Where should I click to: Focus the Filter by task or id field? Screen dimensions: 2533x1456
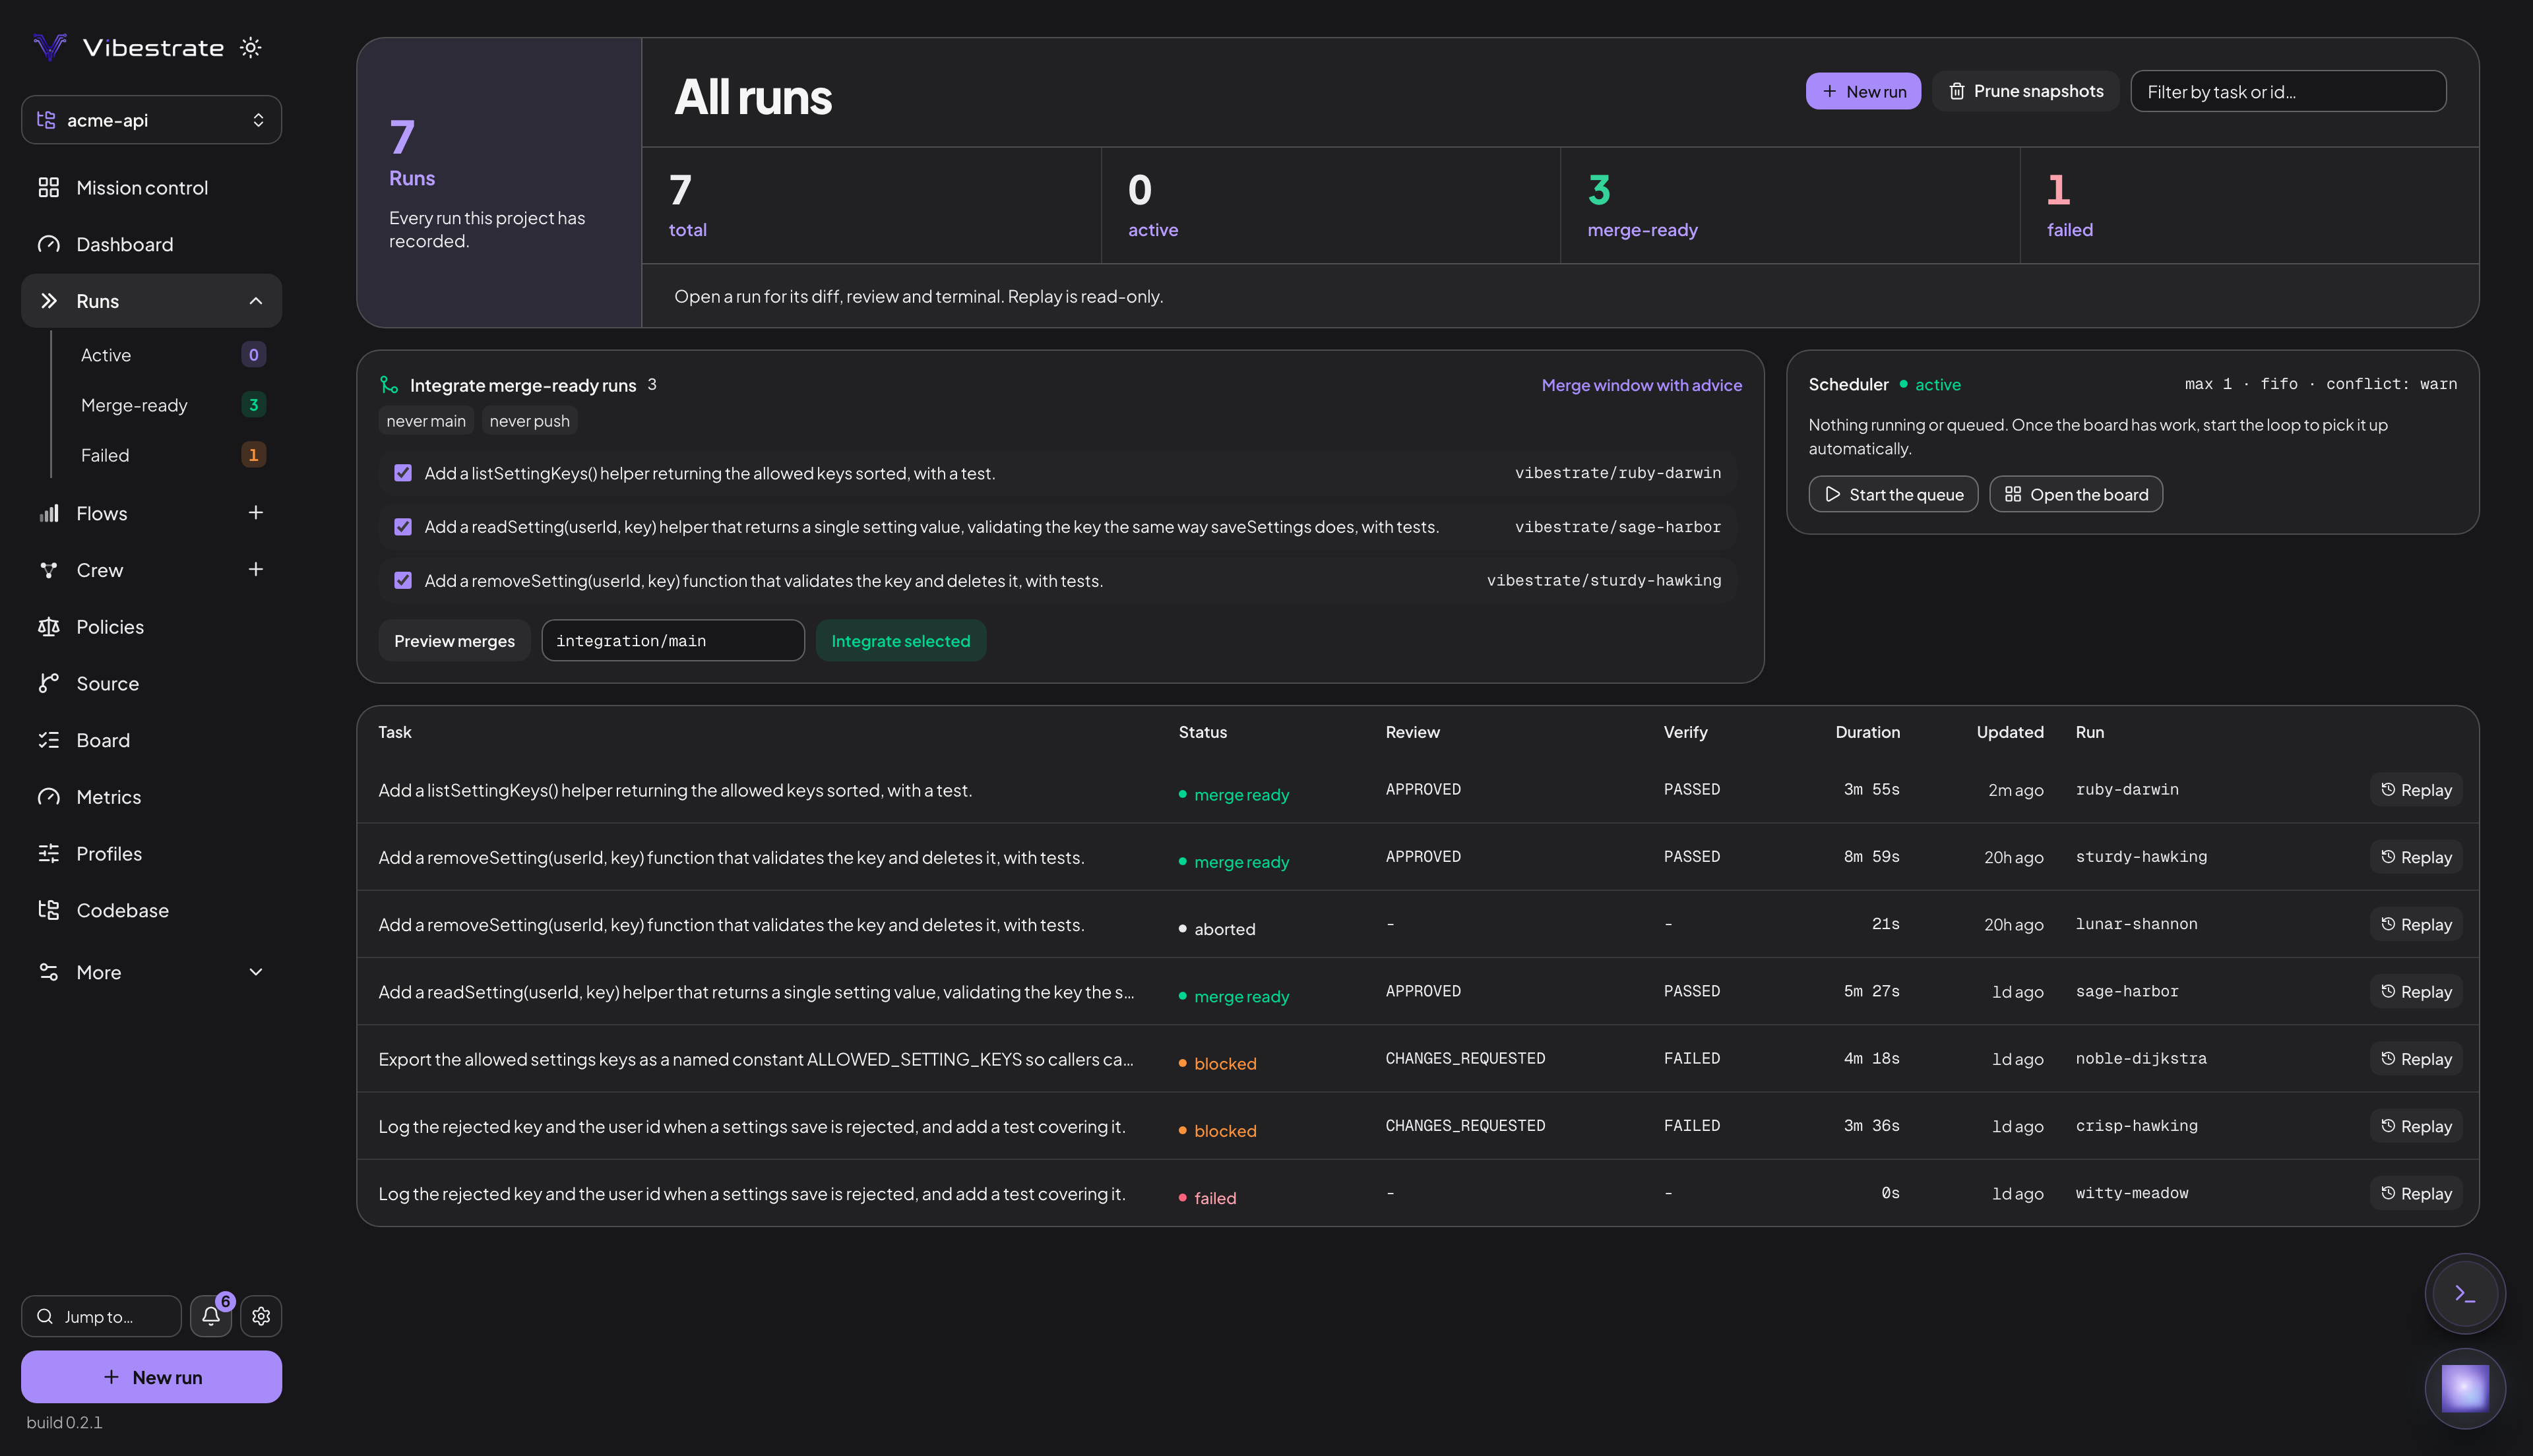pyautogui.click(x=2288, y=91)
